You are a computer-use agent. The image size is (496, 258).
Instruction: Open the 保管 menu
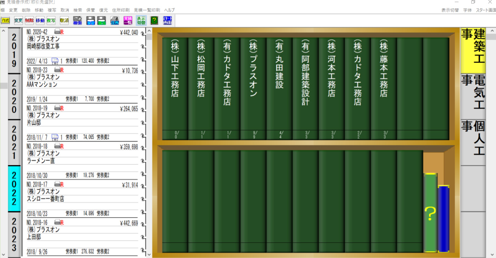point(91,10)
